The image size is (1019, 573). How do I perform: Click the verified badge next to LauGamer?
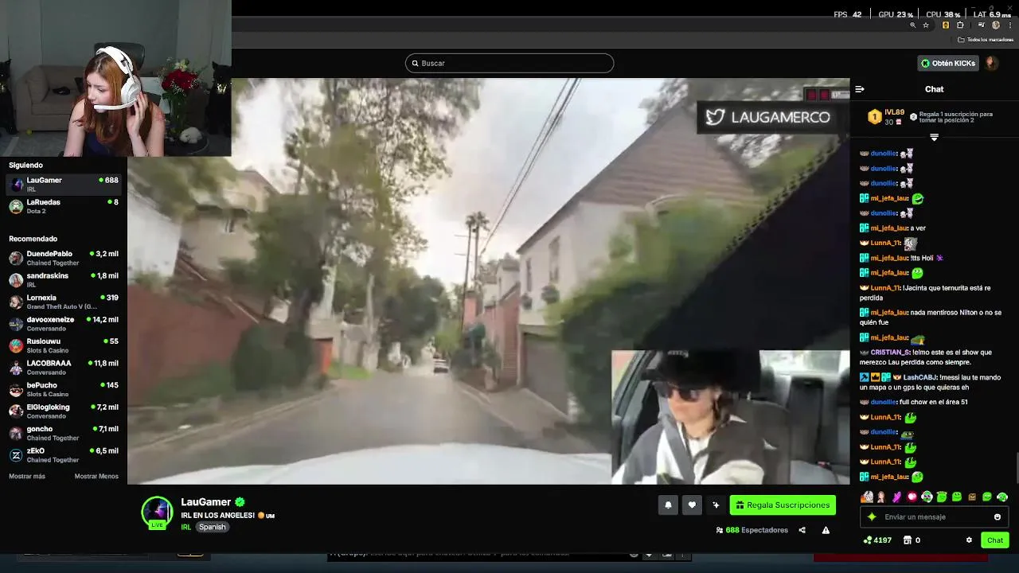pyautogui.click(x=240, y=502)
